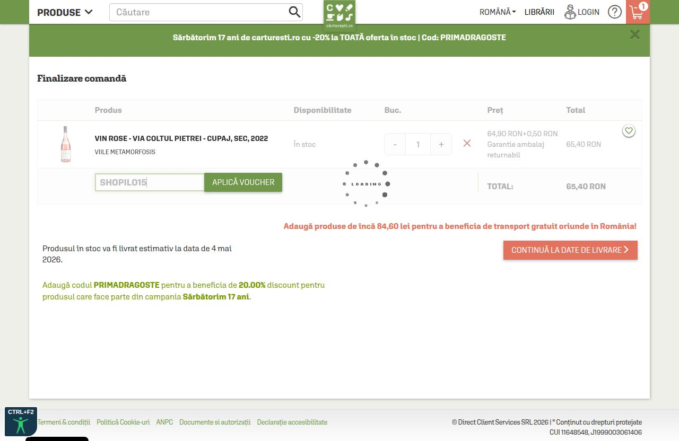Click APLICĂ VOUCHER button
Screen dimensions: 679x441
pyautogui.click(x=243, y=182)
